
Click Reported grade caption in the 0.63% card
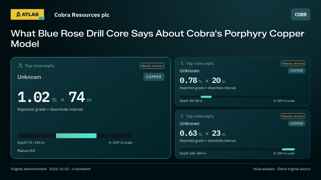(208, 141)
